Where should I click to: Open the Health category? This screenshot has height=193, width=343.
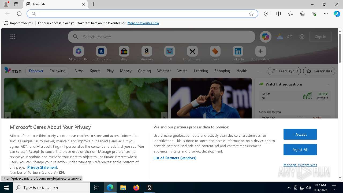242,71
